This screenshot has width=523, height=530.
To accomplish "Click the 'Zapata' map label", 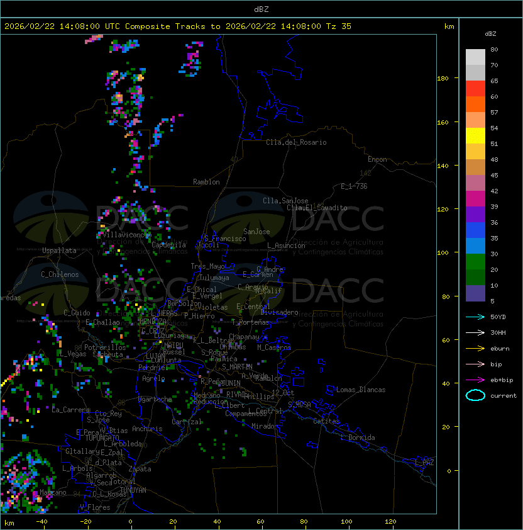I will click(140, 469).
